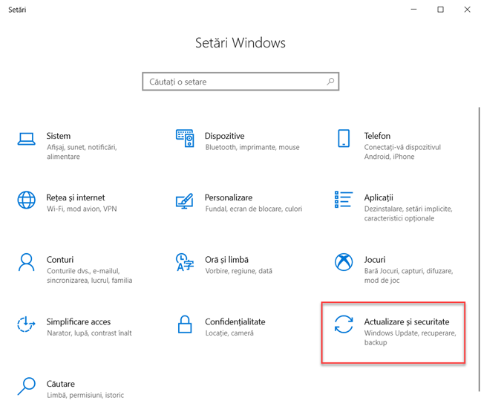481x415 pixels.
Task: Open the Sistem laptop icon
Action: [x=26, y=139]
